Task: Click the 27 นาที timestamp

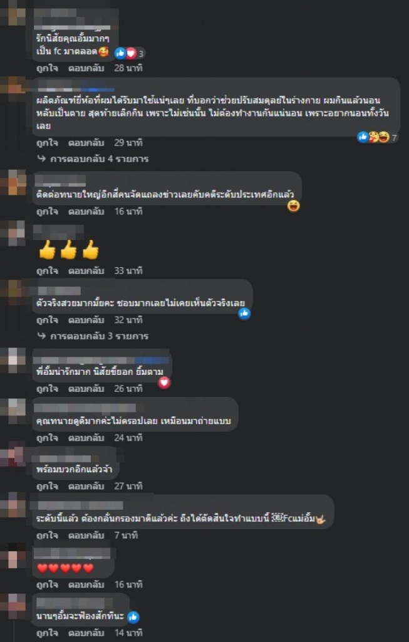Action: (128, 487)
